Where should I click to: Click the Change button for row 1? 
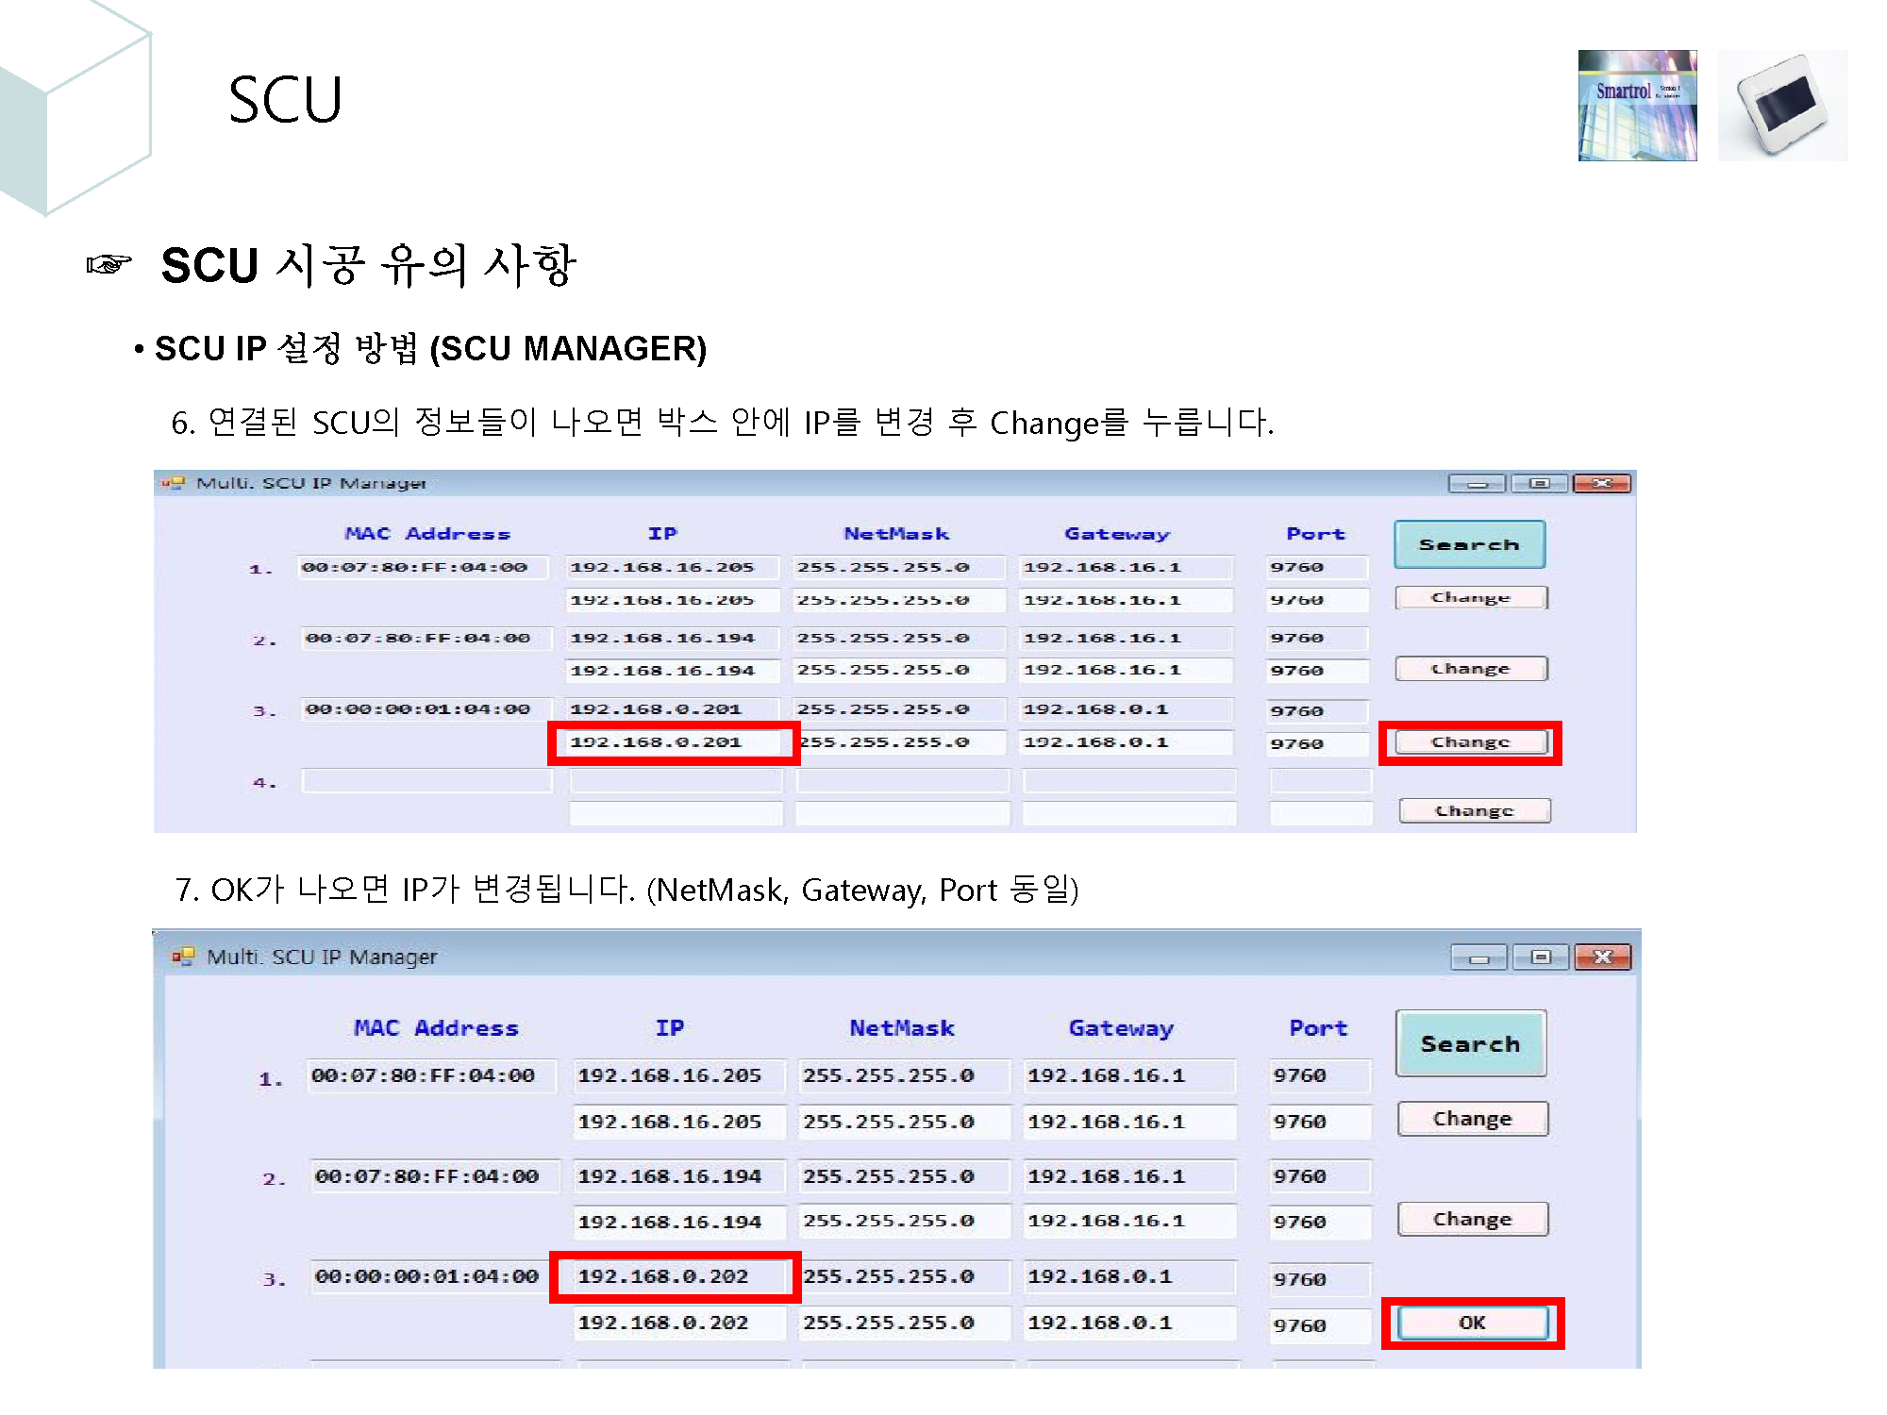pos(1471,597)
